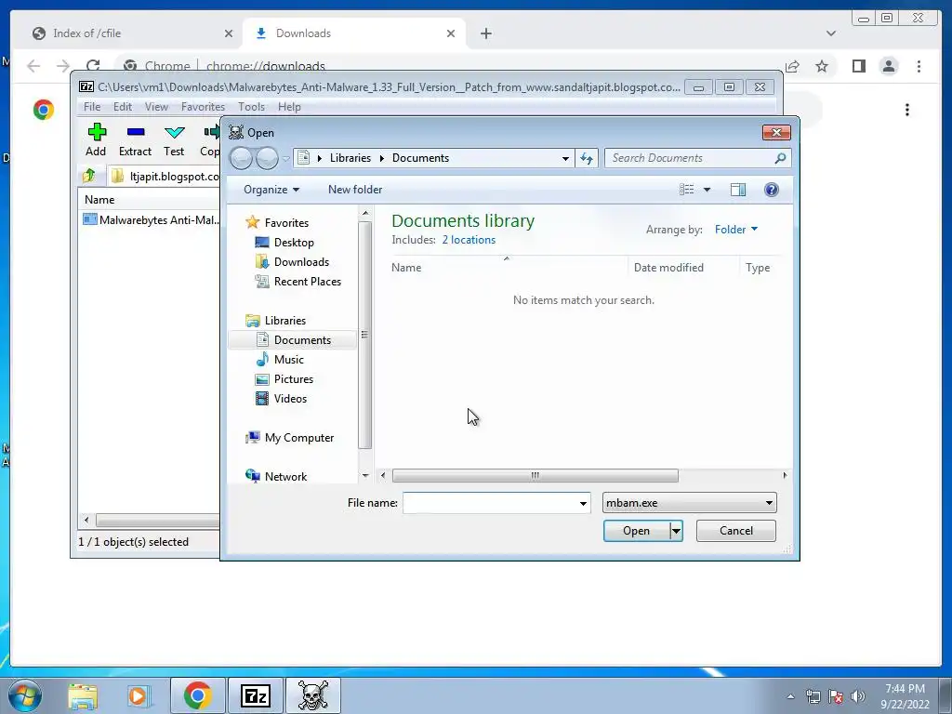
Task: Select Pictures library
Action: (293, 379)
